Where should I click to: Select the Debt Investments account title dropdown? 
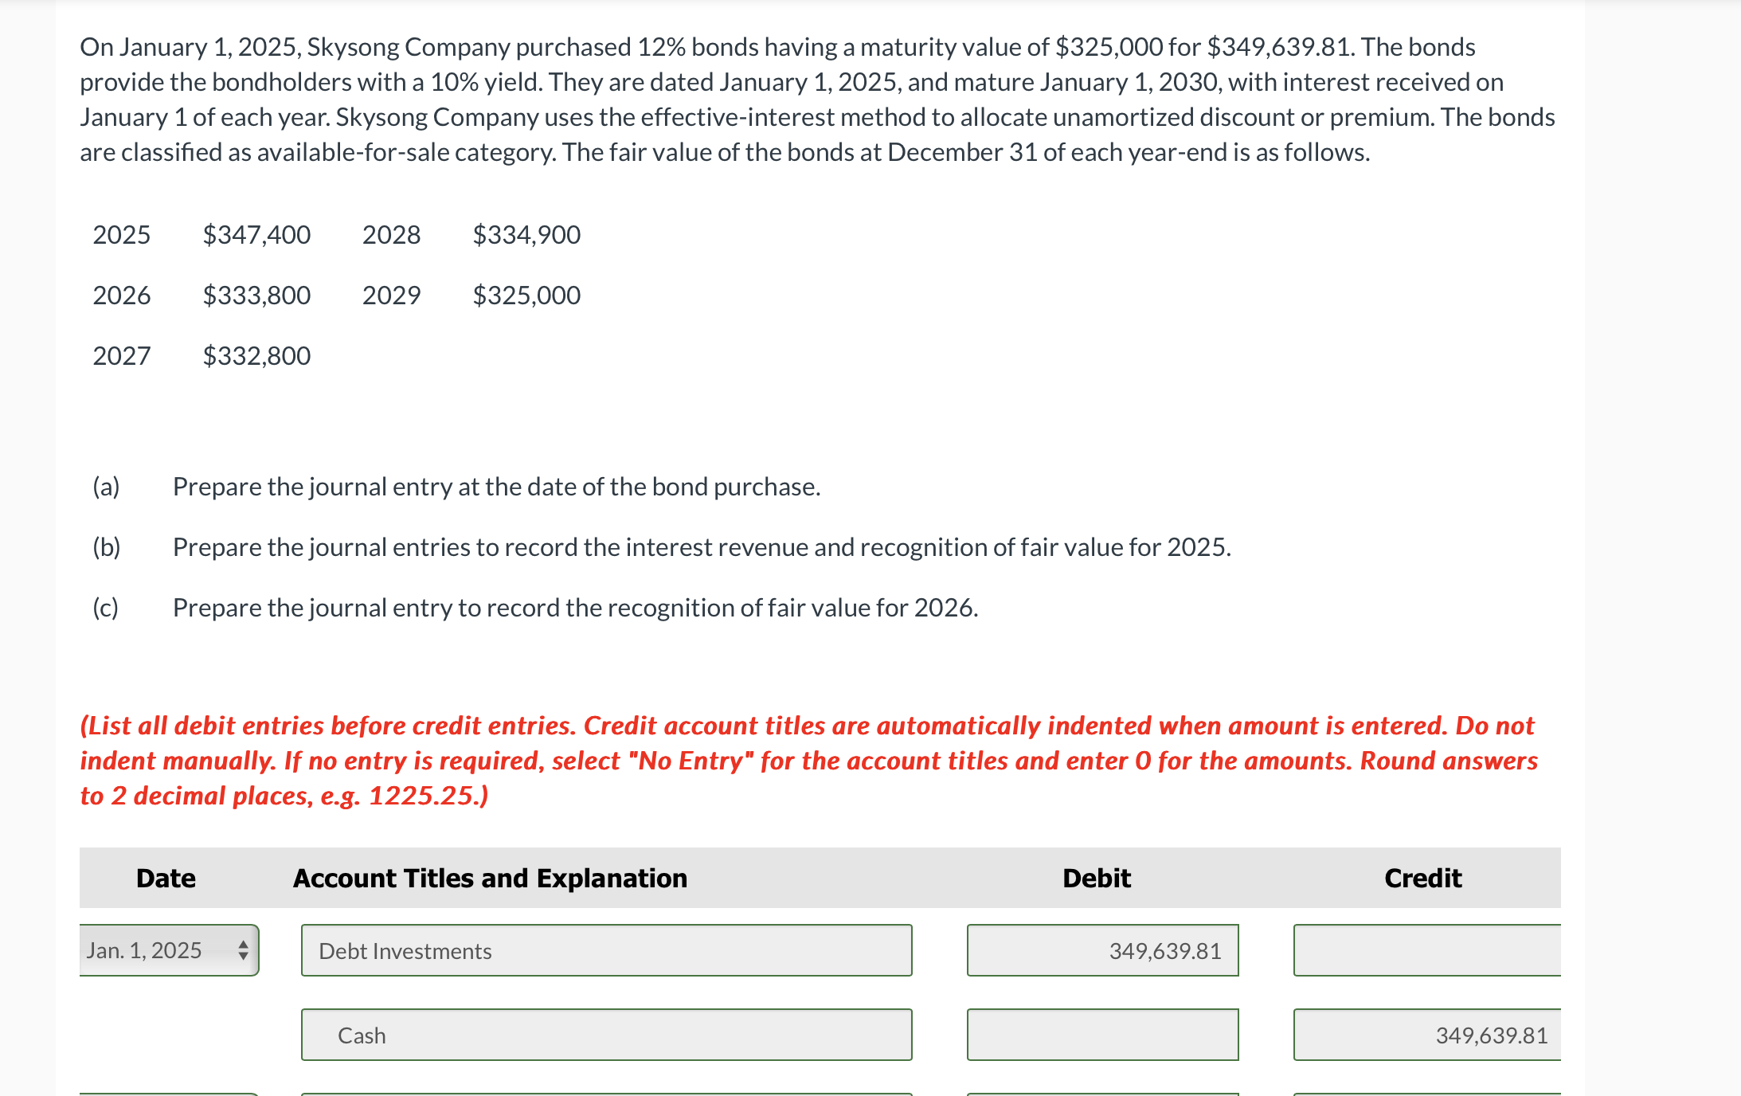[x=607, y=949]
